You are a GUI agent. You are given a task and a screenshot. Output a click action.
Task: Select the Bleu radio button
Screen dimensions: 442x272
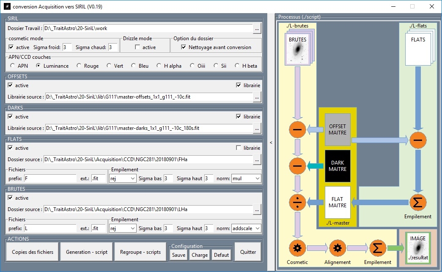(133, 66)
